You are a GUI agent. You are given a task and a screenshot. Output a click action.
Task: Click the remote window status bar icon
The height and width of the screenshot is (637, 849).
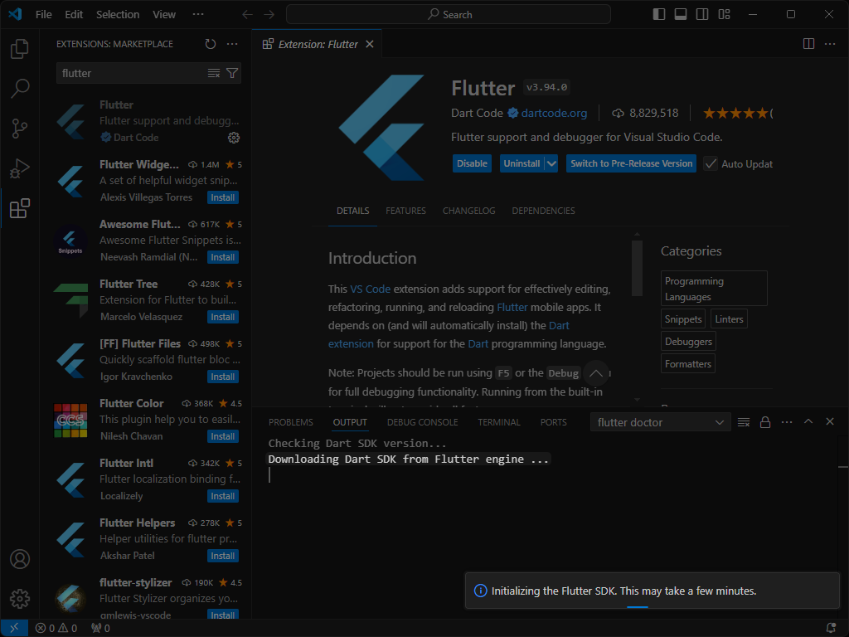[x=14, y=628]
